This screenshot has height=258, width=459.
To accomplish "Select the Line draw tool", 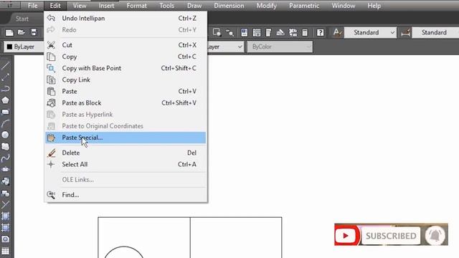I will (x=5, y=65).
